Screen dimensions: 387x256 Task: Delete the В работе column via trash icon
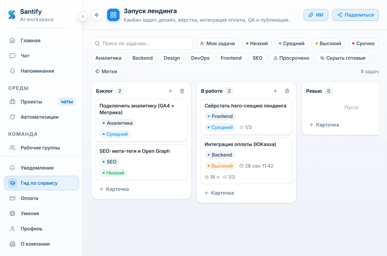[287, 91]
